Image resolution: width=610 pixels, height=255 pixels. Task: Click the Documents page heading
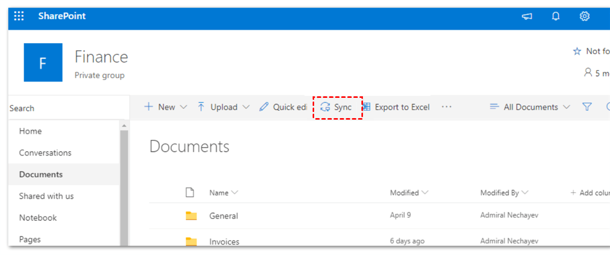pos(190,147)
